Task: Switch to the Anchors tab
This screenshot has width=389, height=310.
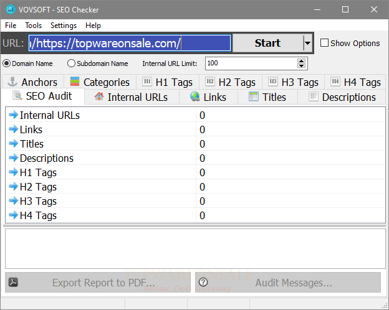Action: point(33,82)
